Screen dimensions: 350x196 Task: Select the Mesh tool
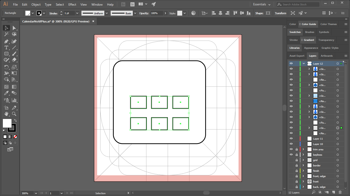click(6, 87)
